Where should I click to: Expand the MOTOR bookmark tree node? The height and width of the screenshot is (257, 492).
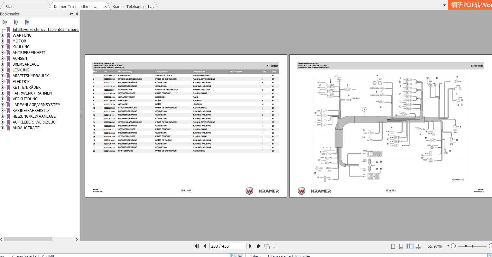click(x=3, y=41)
